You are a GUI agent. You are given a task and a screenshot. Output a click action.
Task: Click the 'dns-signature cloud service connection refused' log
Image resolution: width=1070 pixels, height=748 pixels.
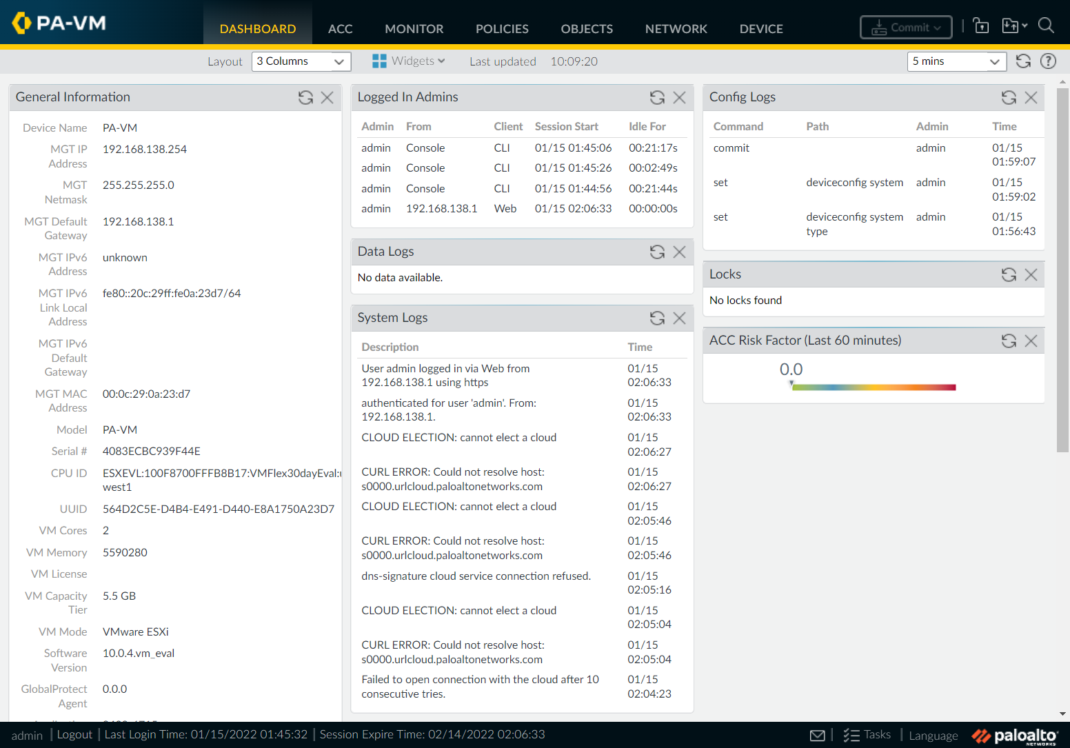(x=476, y=576)
